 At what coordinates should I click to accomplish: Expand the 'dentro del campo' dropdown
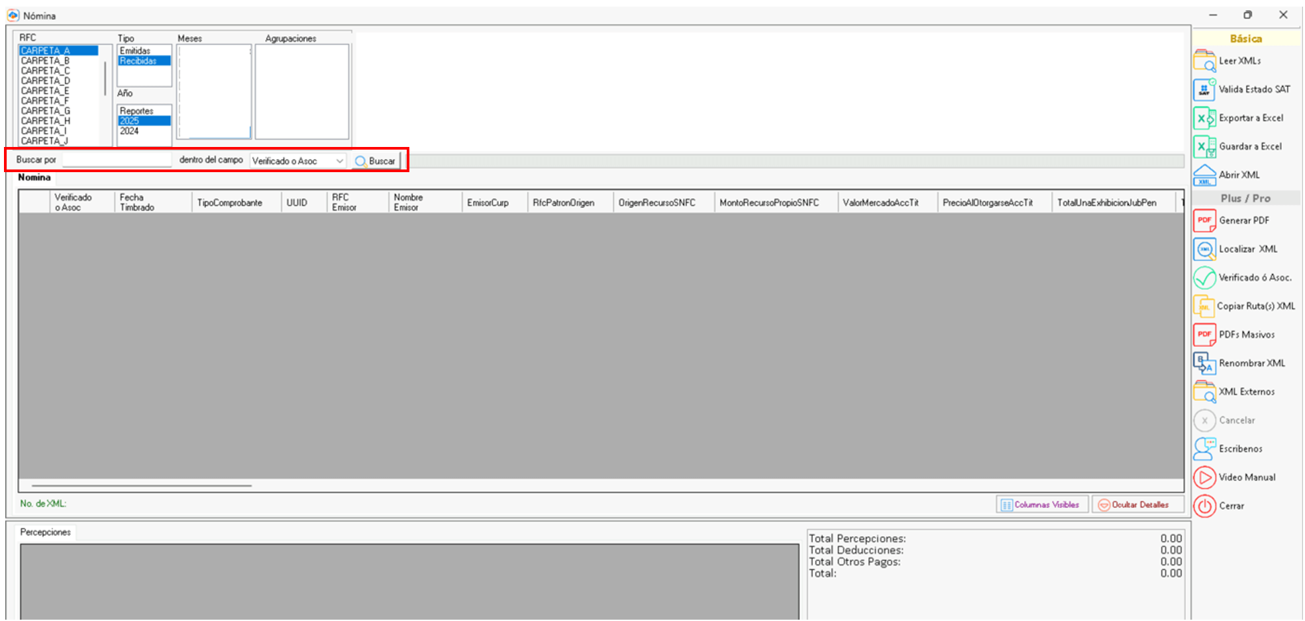[339, 161]
